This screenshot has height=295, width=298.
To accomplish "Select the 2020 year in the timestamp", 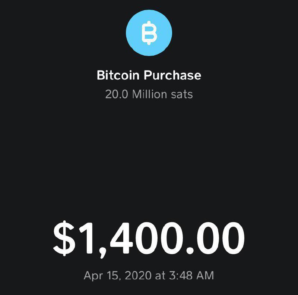I will (x=138, y=276).
